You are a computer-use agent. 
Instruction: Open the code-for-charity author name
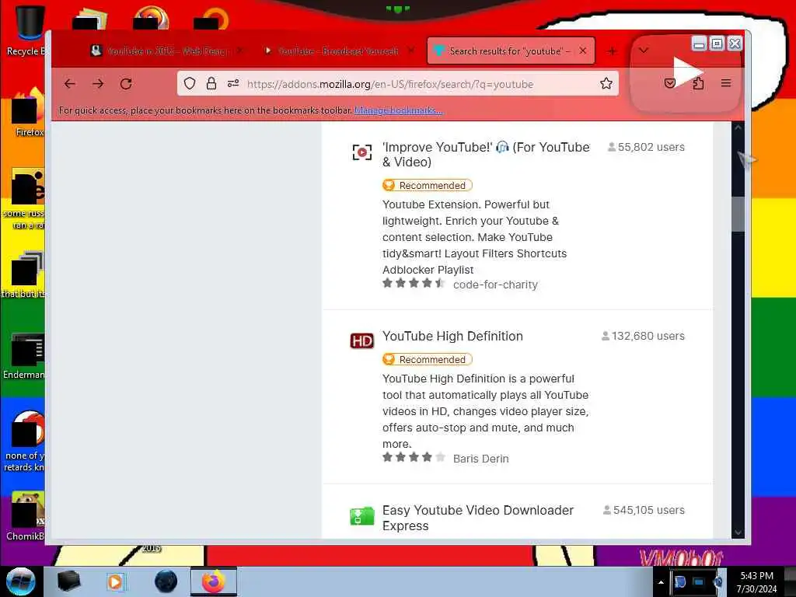click(x=495, y=285)
